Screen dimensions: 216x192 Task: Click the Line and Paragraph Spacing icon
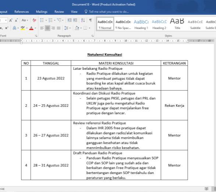click(x=66, y=28)
